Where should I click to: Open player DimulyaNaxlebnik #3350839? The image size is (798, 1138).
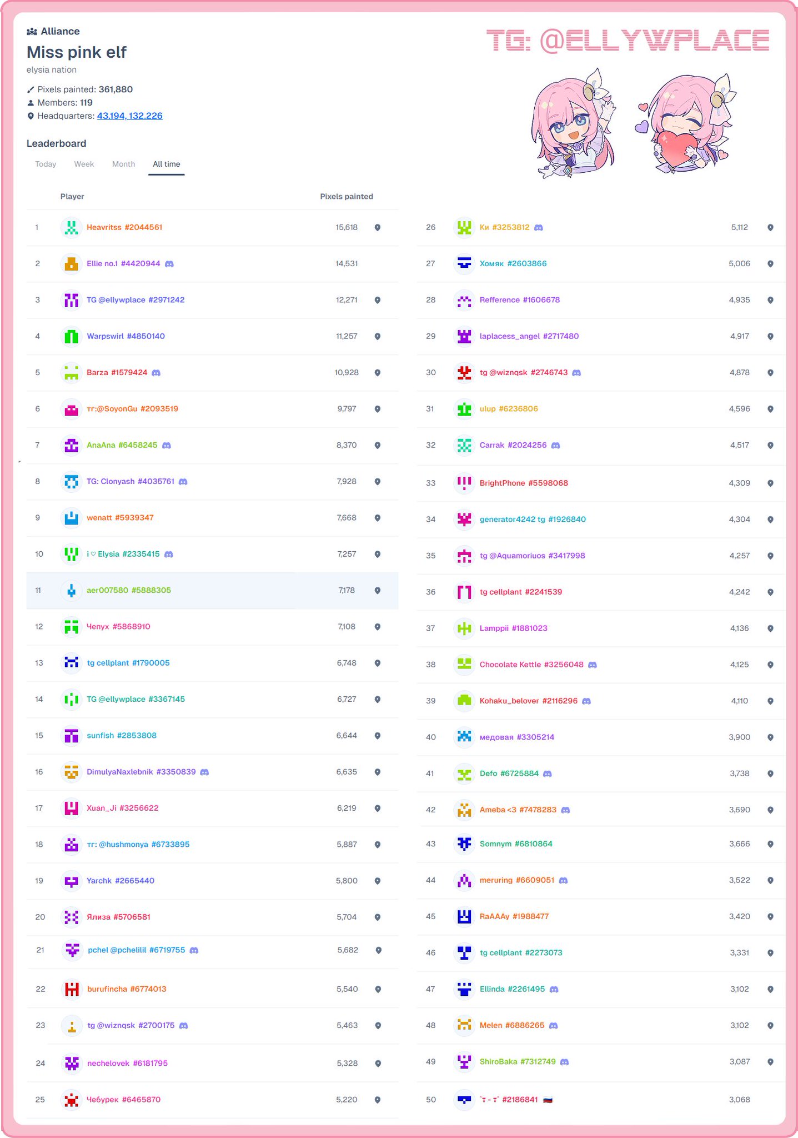(141, 772)
